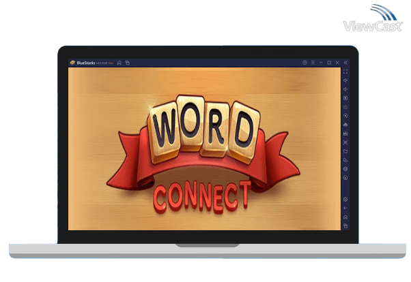Image resolution: width=411 pixels, height=282 pixels.
Task: Click the castle-shaped icon in the side toolbar
Action: (345, 134)
